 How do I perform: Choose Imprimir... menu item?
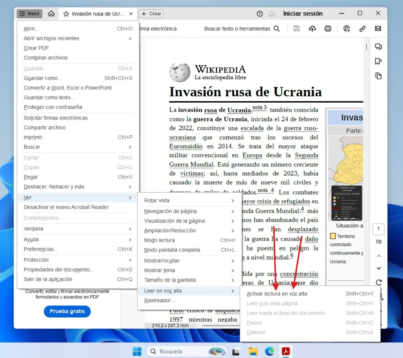tap(78, 137)
